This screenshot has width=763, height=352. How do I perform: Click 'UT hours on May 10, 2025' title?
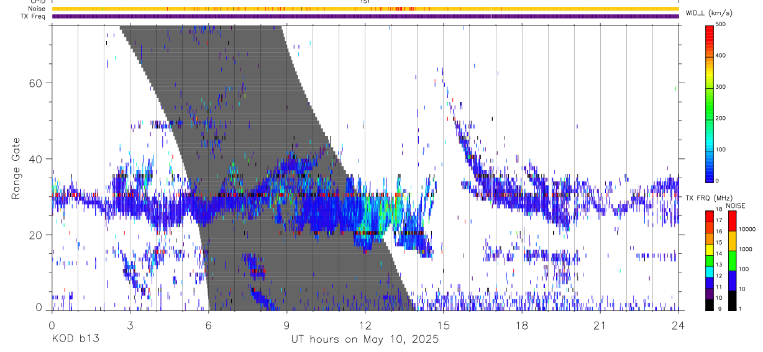[x=365, y=340]
